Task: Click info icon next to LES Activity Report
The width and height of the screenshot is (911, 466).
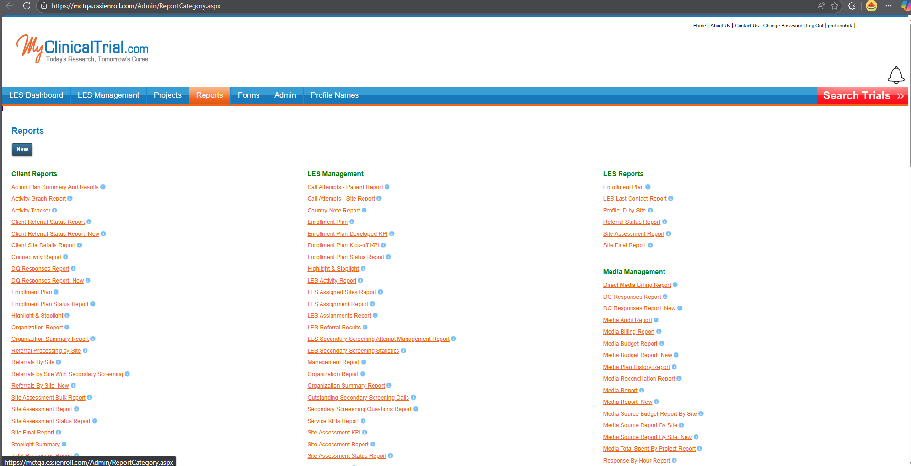Action: click(360, 280)
